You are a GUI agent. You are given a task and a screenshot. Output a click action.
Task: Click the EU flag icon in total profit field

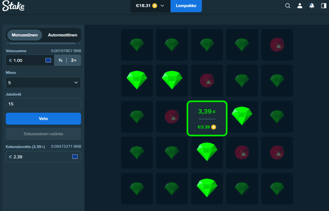coord(75,157)
